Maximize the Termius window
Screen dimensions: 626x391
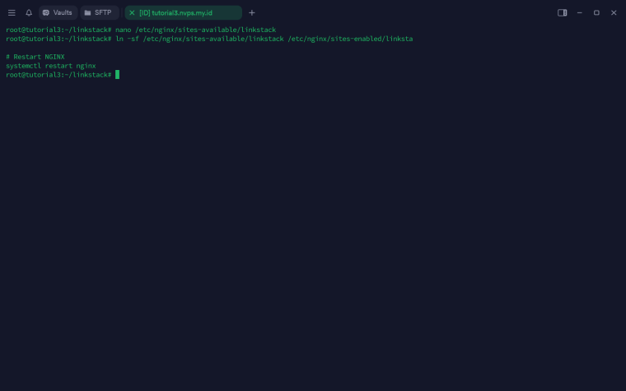tap(596, 13)
